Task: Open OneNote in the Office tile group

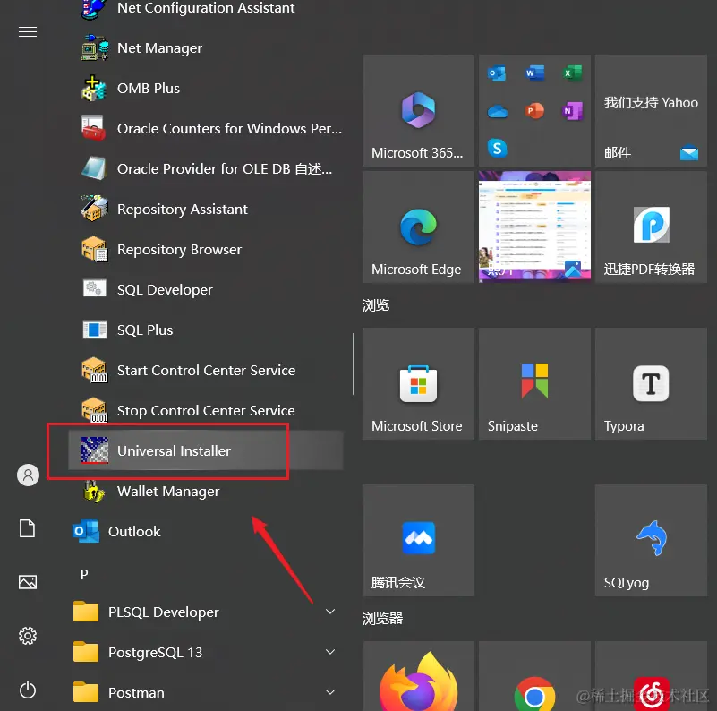Action: [x=572, y=111]
